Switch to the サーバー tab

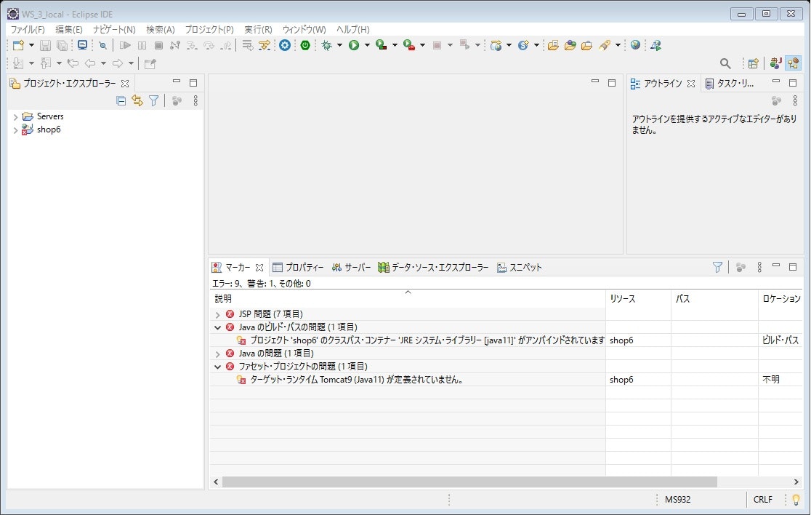pyautogui.click(x=351, y=268)
